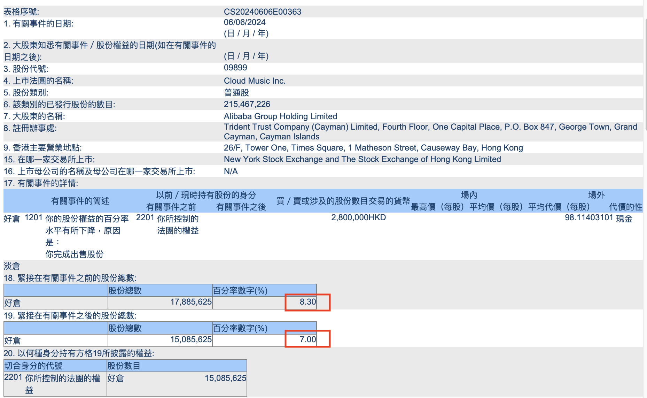Screen dimensions: 647x398
Task: Select the percentage value "7.00"
Action: pos(308,339)
